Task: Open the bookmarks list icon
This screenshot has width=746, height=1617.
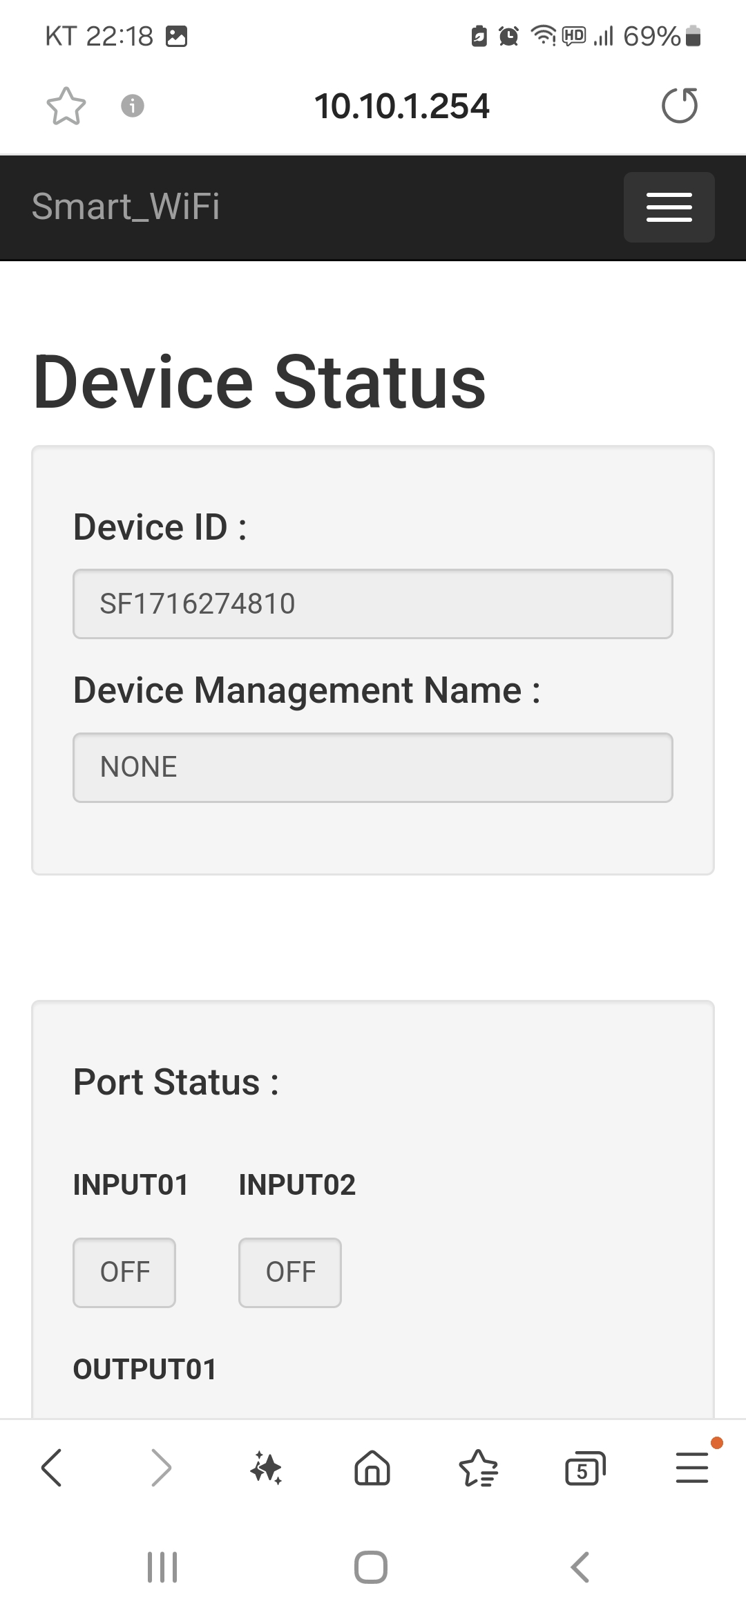Action: [479, 1468]
